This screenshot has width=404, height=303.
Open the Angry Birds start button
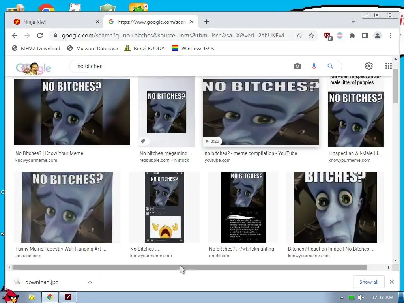point(10,296)
